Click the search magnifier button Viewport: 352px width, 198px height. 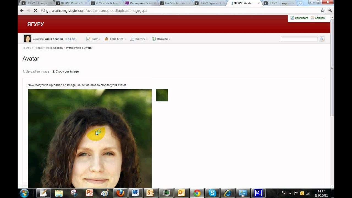(x=322, y=39)
